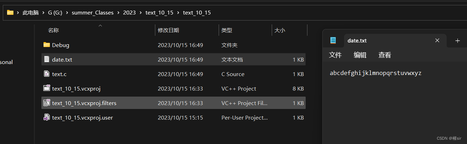Select the text_10_15.vcxproj.filters file name
Image resolution: width=467 pixels, height=144 pixels.
point(84,103)
